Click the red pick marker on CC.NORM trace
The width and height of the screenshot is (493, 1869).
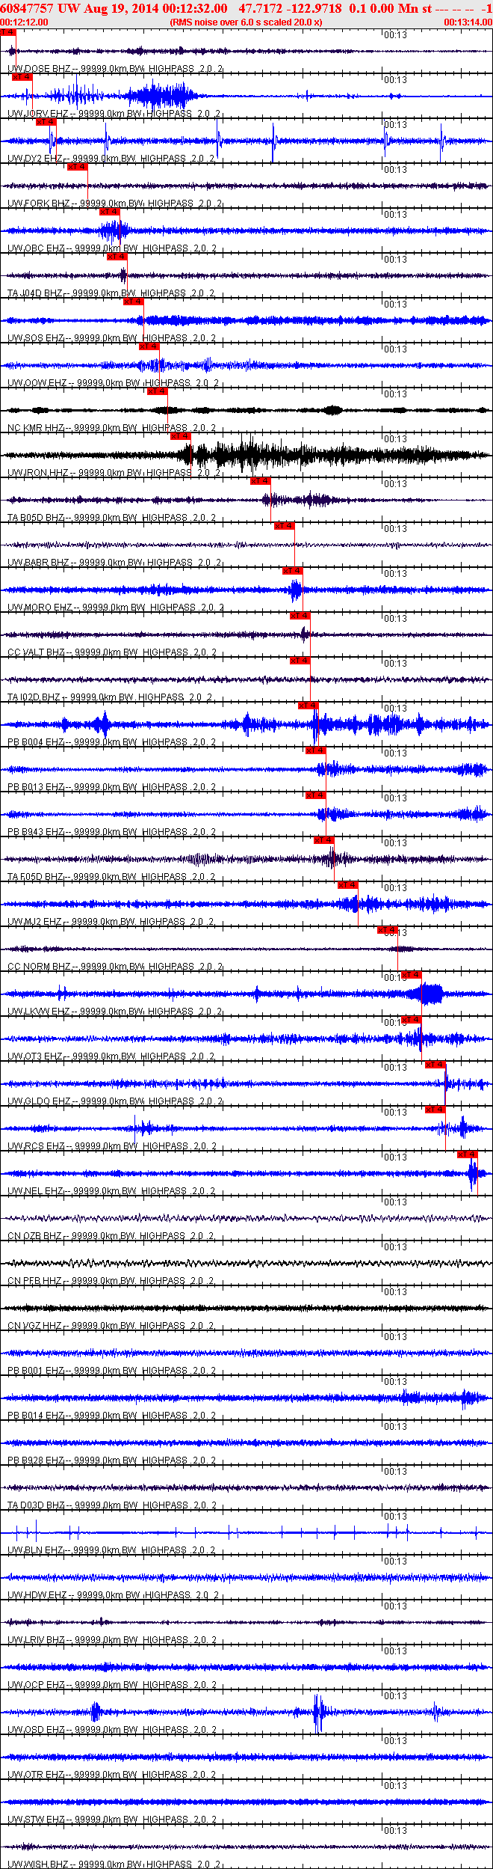pyautogui.click(x=388, y=930)
